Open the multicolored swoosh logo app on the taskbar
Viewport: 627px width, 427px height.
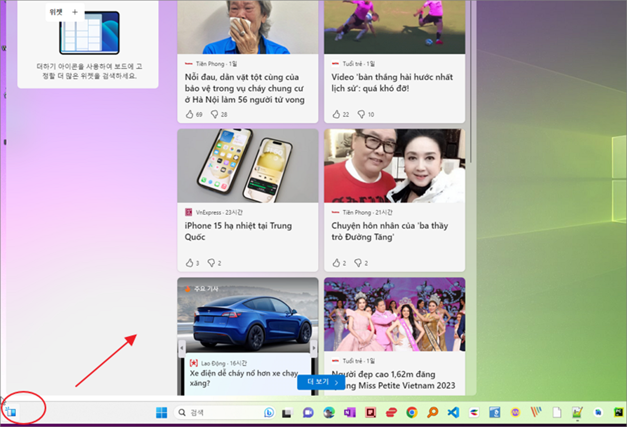coord(474,412)
